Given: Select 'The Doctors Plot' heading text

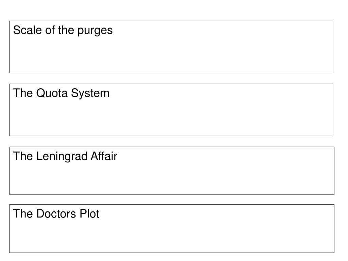Looking at the screenshot, I should pyautogui.click(x=56, y=214).
